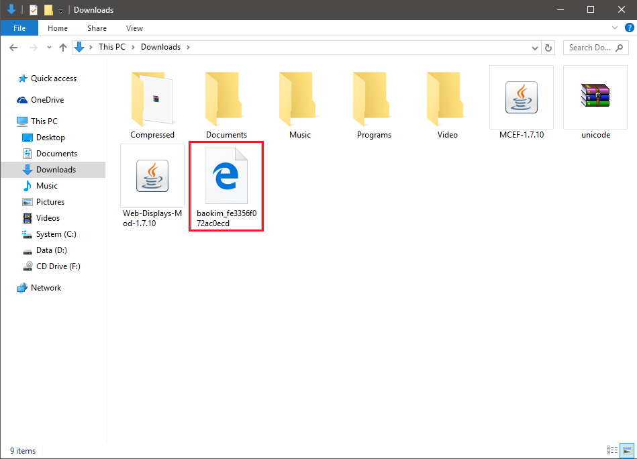The height and width of the screenshot is (459, 637).
Task: Open the Programs folder
Action: pos(374,103)
